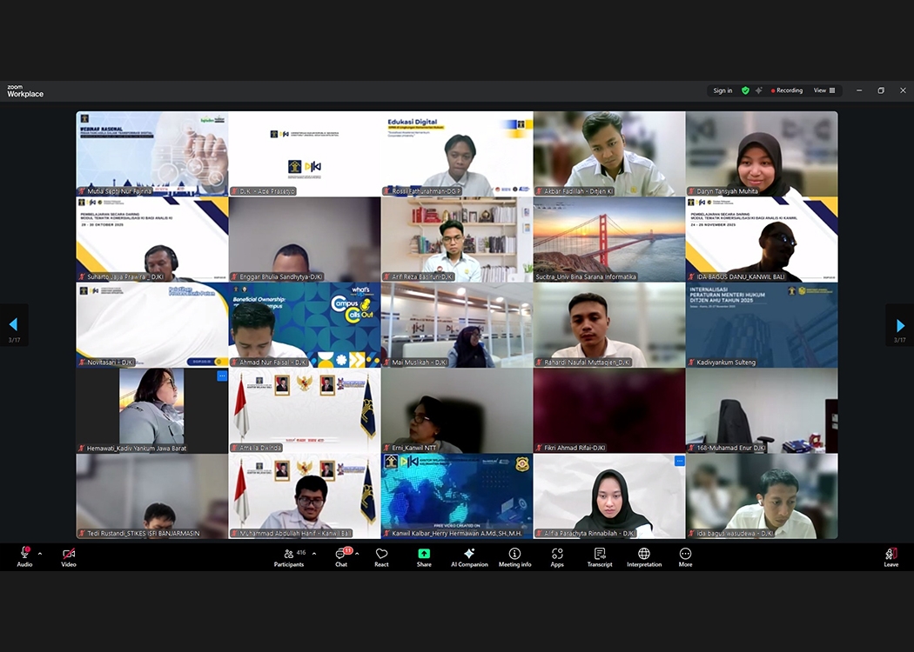This screenshot has width=914, height=652.
Task: Show Meeting info
Action: pyautogui.click(x=514, y=556)
